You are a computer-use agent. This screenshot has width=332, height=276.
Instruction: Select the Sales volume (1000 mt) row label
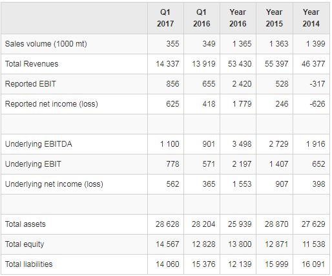46,44
